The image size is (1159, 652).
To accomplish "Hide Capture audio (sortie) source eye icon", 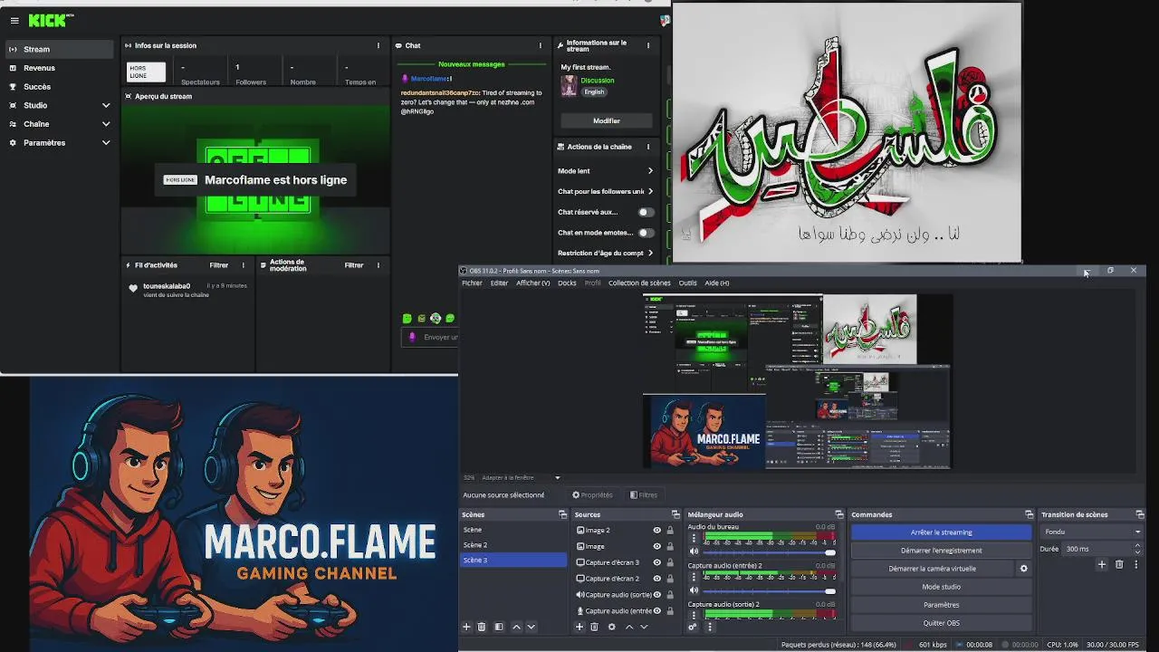I will (657, 595).
